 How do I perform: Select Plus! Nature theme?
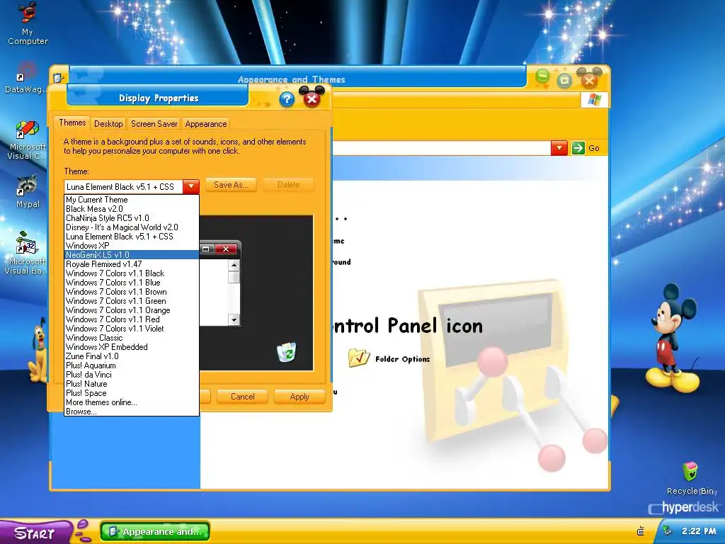[x=132, y=384]
